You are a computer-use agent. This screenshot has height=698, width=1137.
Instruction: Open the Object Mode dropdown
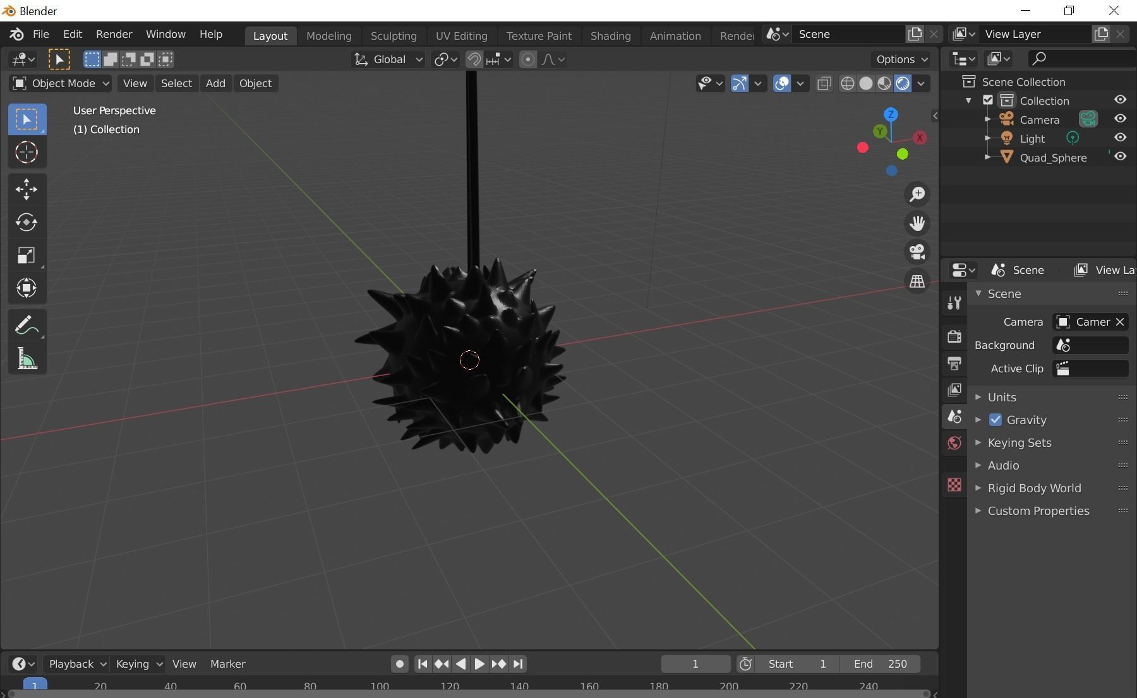point(60,83)
